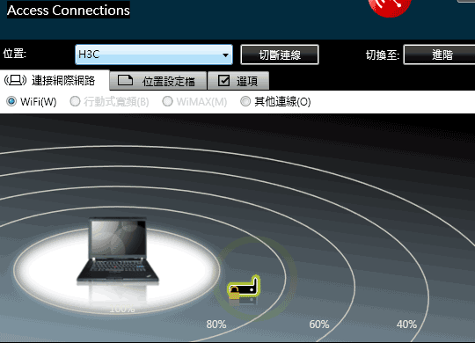Click the 位置 label
The image size is (475, 343).
(15, 54)
